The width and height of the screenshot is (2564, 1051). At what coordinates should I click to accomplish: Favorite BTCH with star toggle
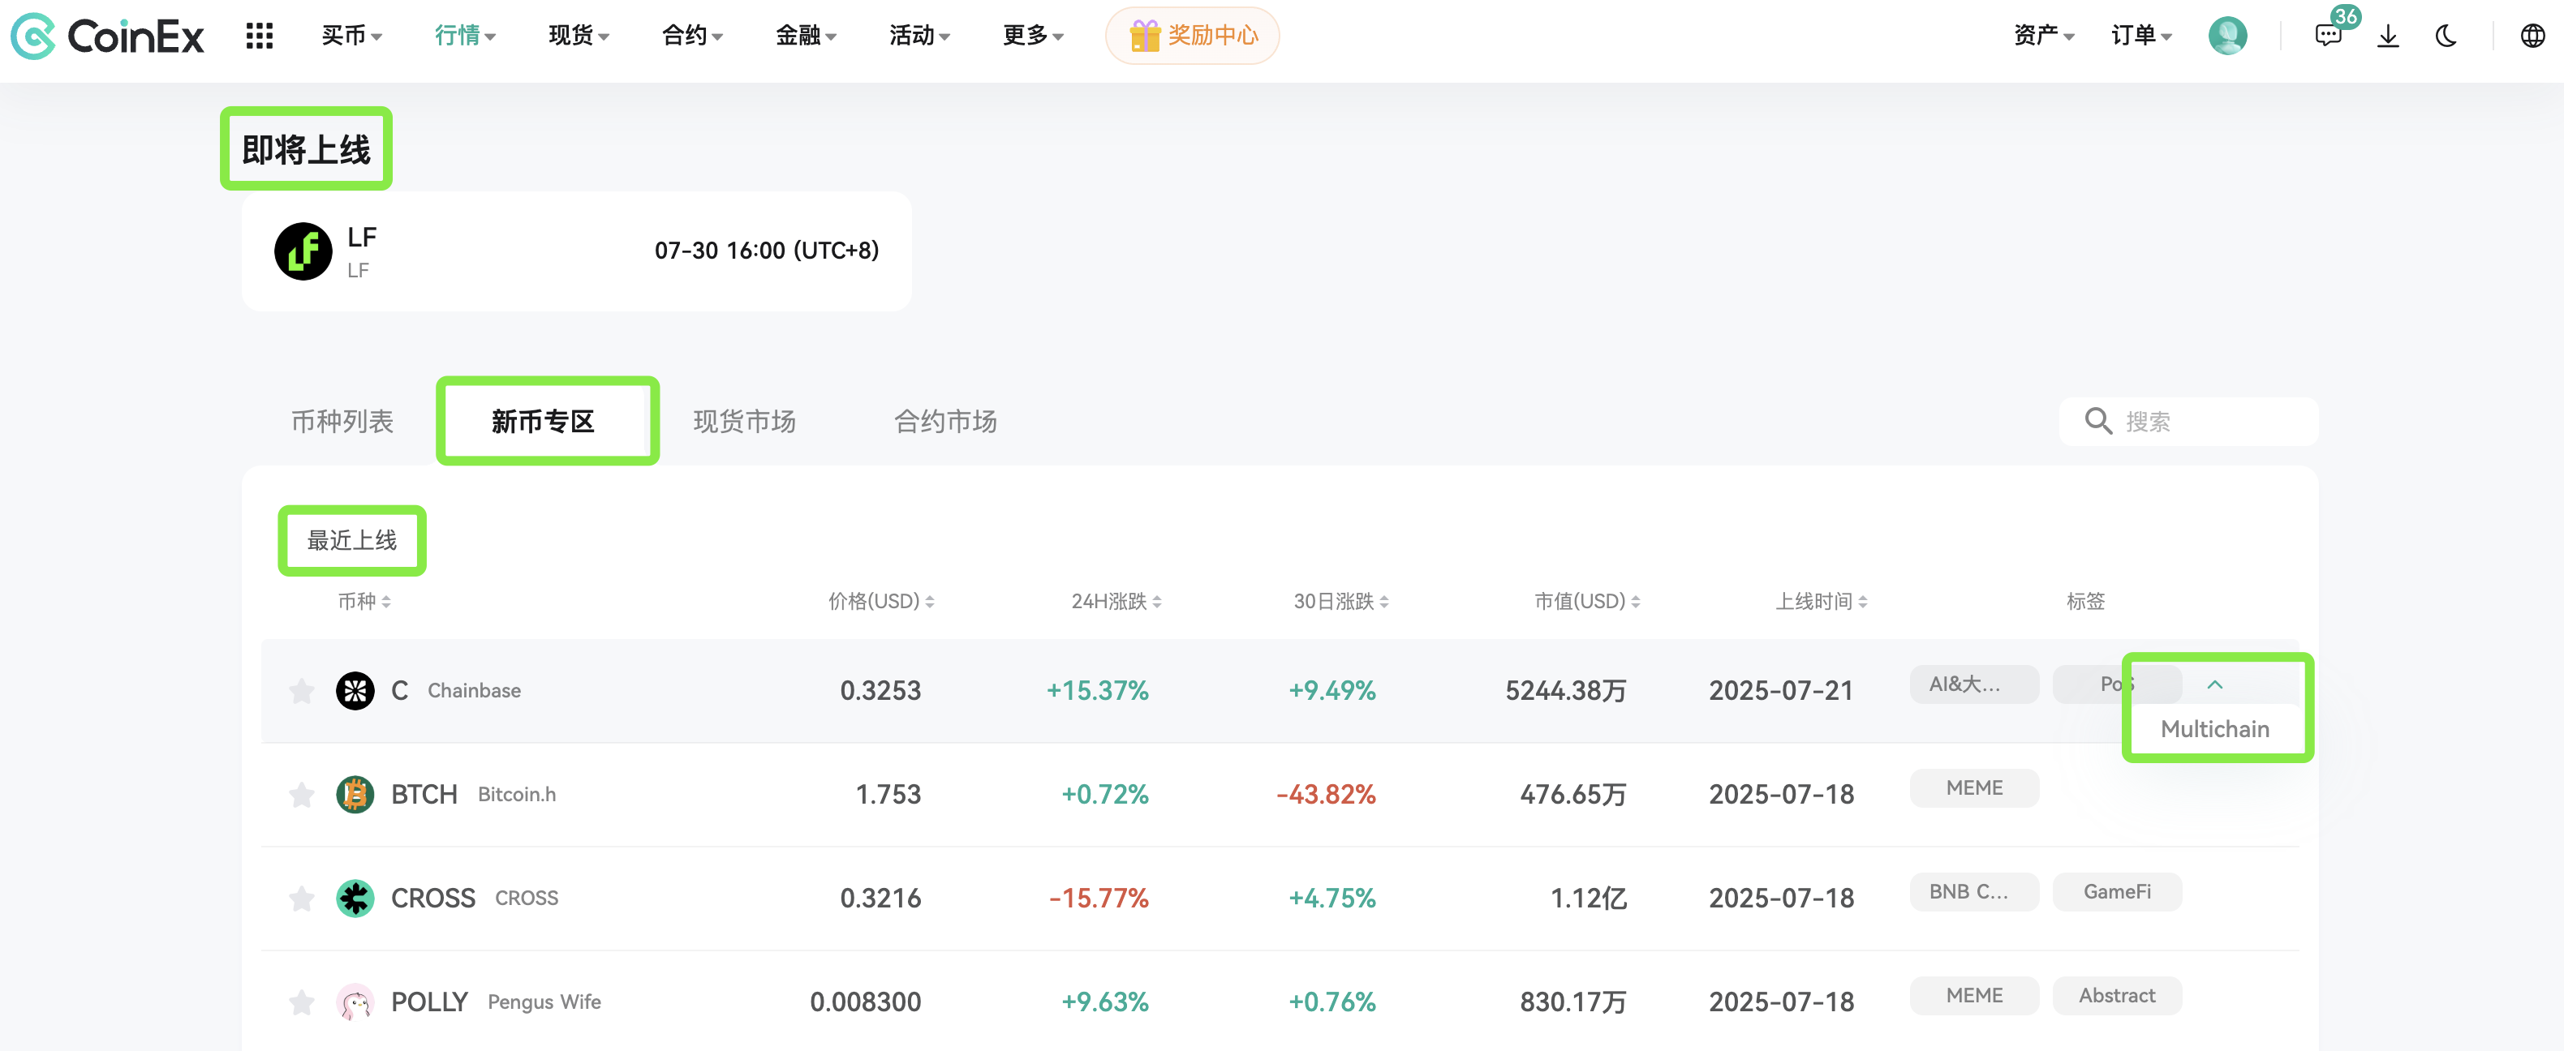[x=302, y=794]
